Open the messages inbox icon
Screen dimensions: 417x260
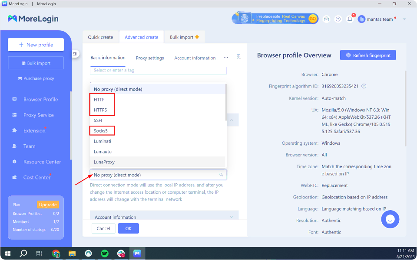click(x=326, y=19)
